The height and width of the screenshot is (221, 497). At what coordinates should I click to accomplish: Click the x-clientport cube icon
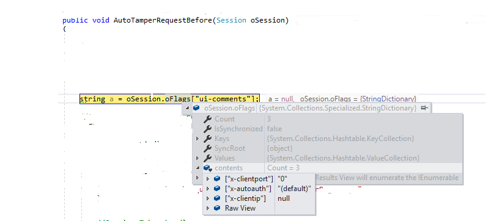(x=217, y=179)
